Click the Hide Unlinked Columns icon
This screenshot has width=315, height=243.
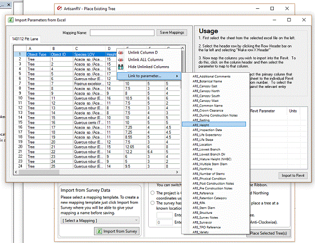121,67
